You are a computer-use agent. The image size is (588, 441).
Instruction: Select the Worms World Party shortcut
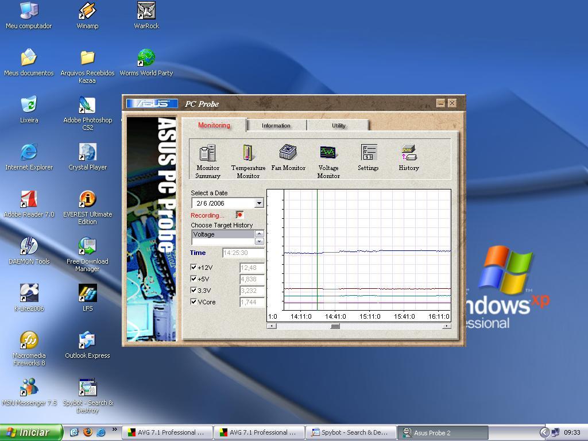click(x=146, y=63)
